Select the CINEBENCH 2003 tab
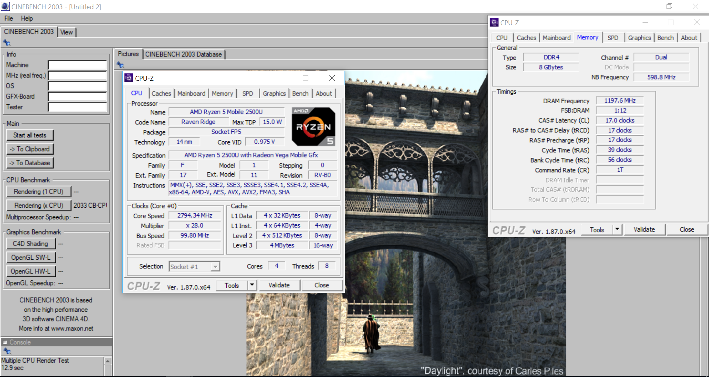 tap(29, 32)
